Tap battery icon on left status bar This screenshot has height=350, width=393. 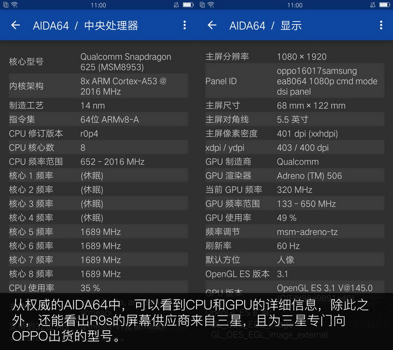click(188, 5)
